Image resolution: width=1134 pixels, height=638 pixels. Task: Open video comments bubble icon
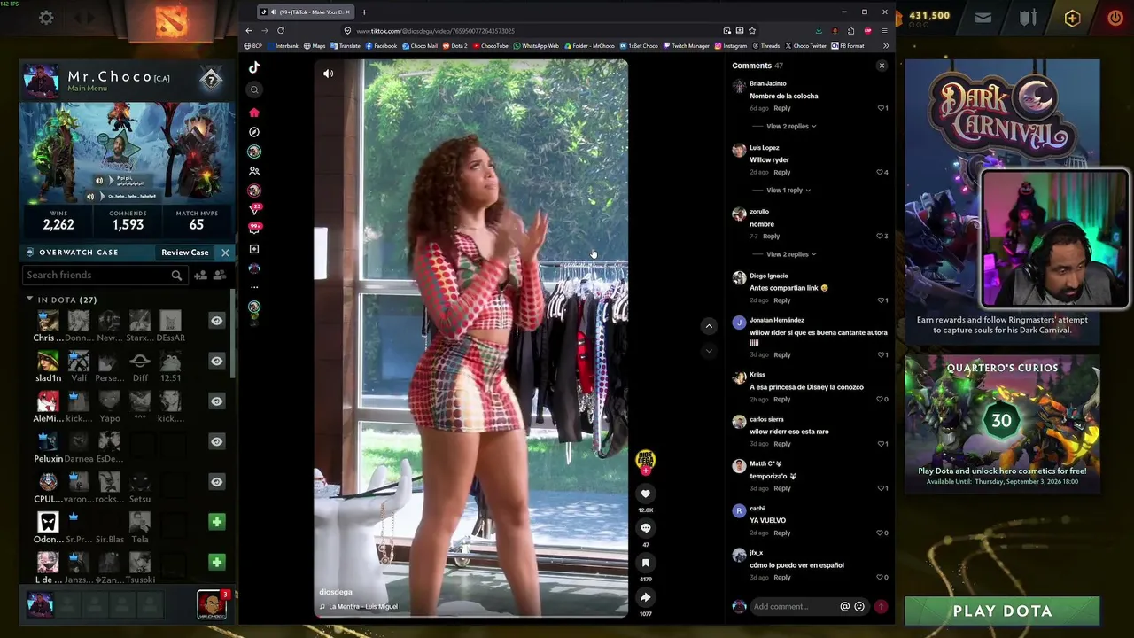click(646, 528)
